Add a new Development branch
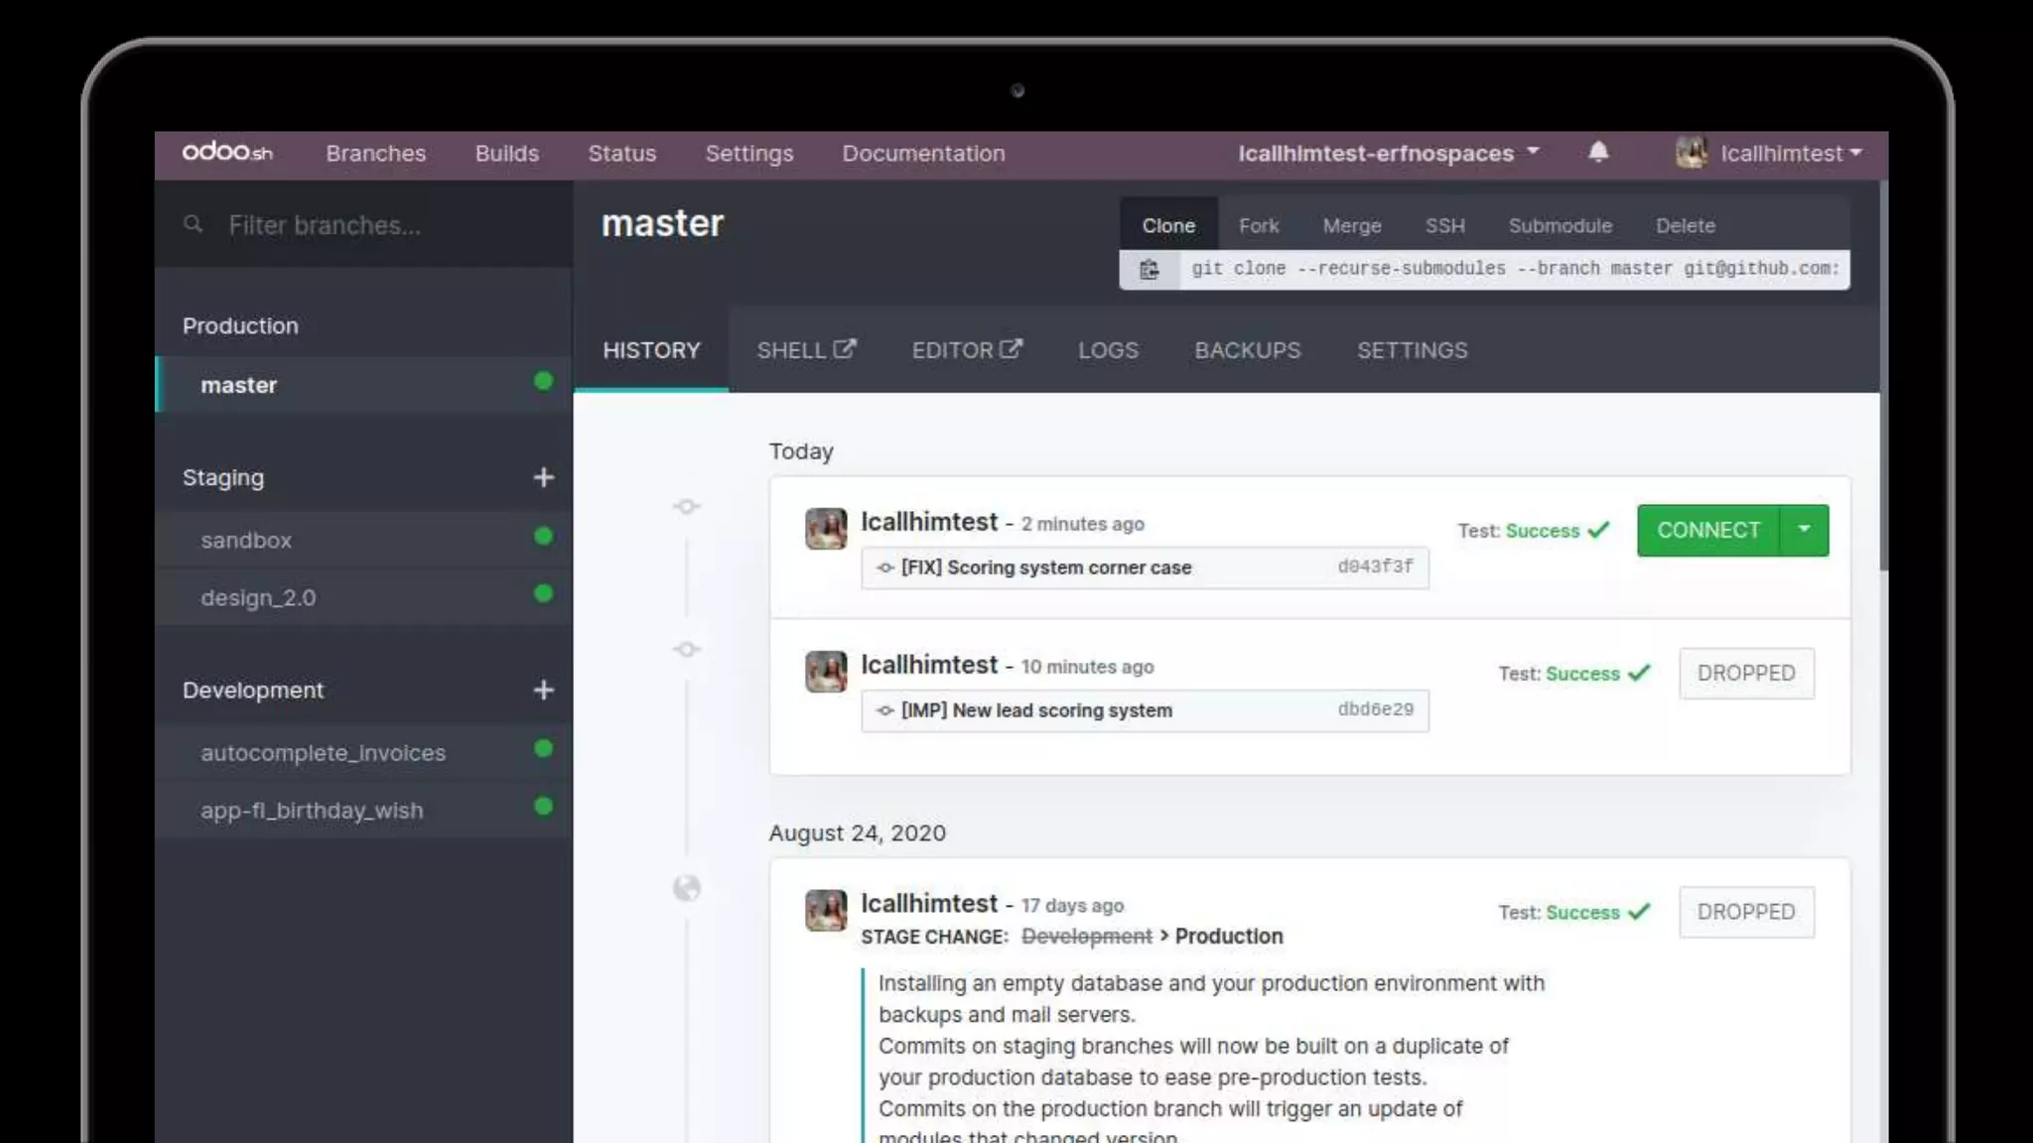 543,690
